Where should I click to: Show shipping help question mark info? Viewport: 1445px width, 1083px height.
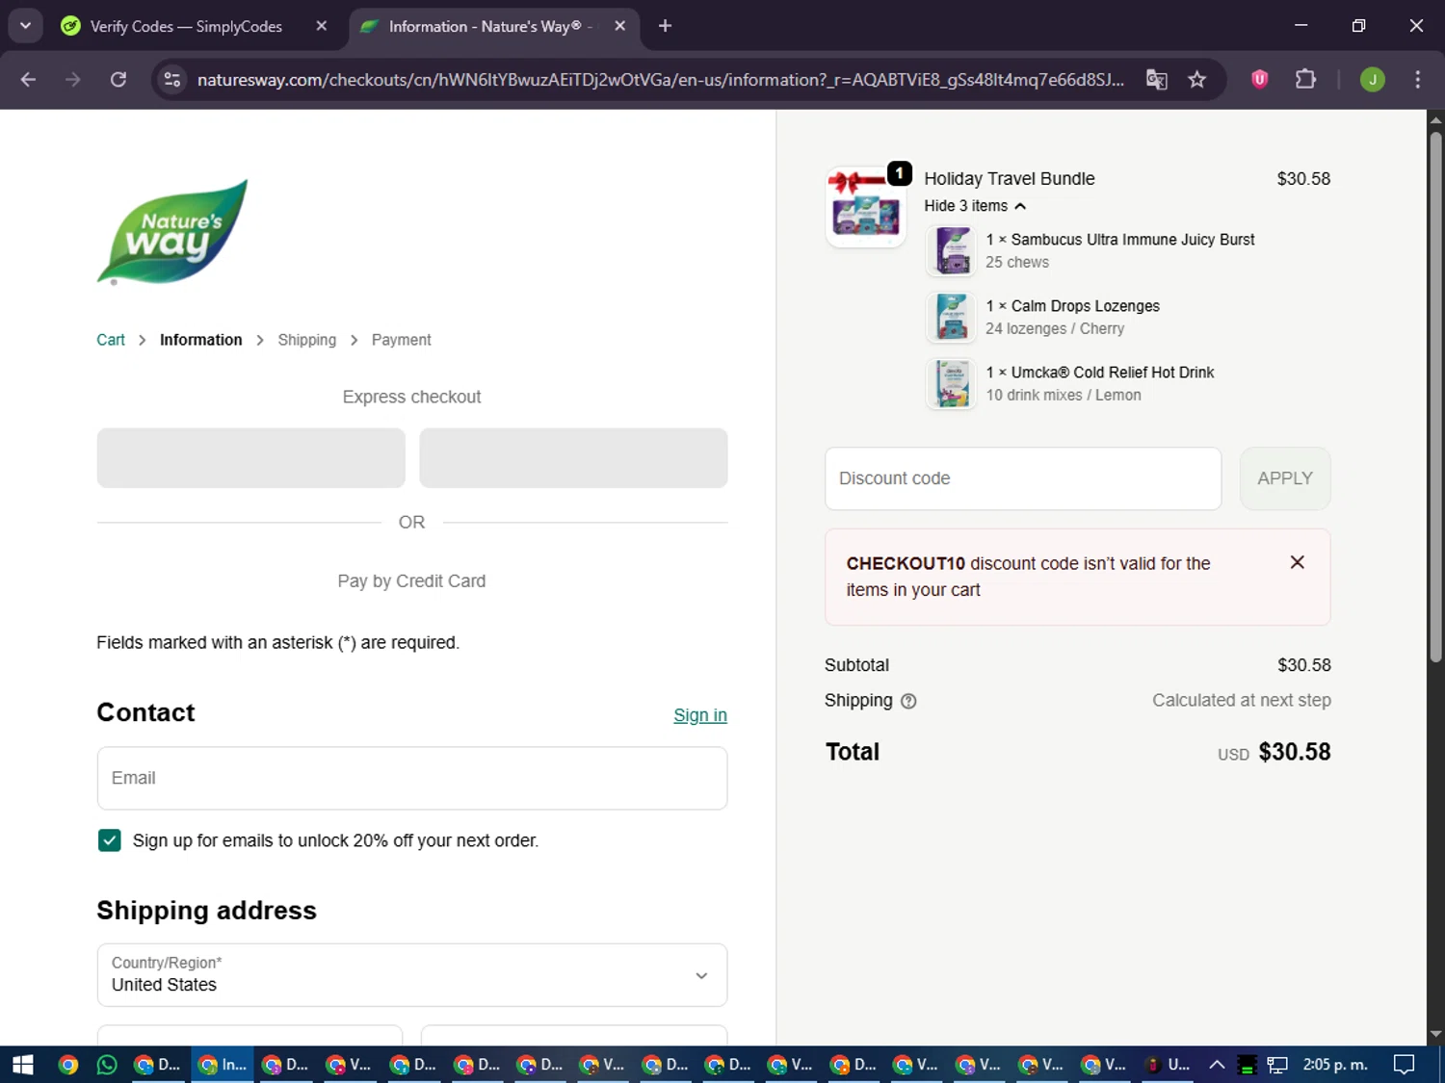tap(908, 702)
